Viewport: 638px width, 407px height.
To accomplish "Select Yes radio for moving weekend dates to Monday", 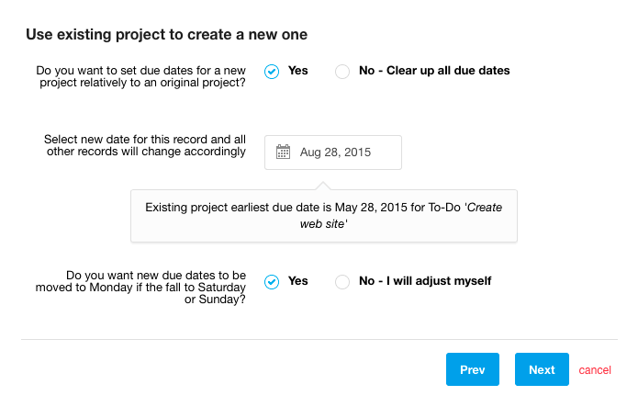I will coord(272,281).
